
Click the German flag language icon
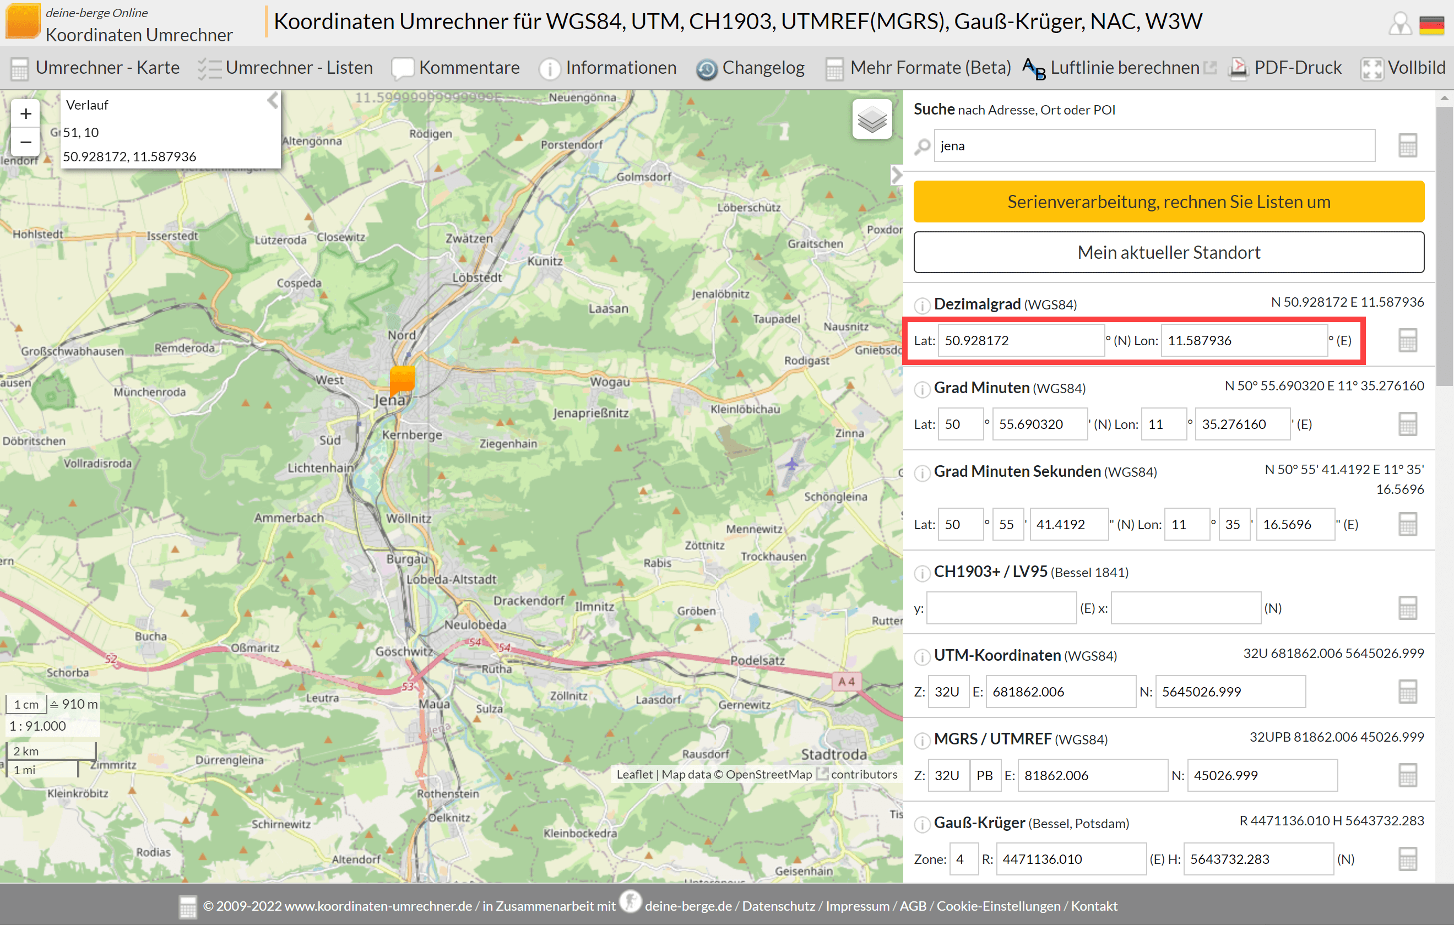pos(1431,25)
